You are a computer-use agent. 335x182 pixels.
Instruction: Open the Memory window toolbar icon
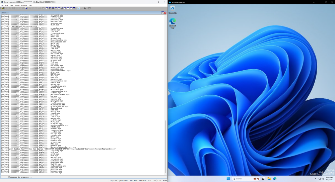[x=59, y=8]
